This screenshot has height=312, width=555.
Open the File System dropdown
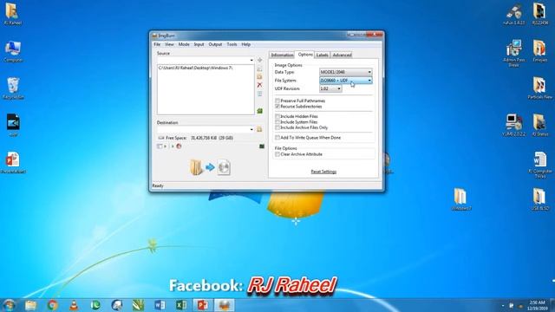click(x=345, y=81)
